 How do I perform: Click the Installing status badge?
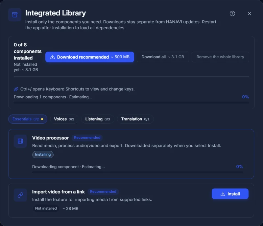point(43,154)
